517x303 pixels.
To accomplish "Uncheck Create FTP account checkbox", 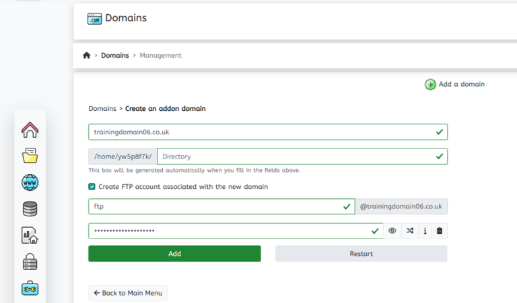I will coord(92,187).
